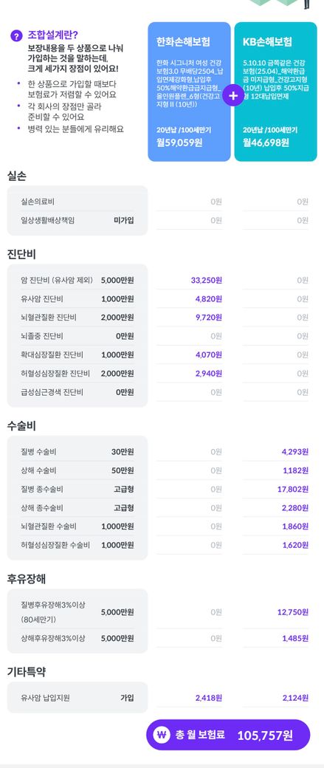Select the 한화손해보험 plan card
Screen dimensions: 324x768
(x=190, y=92)
